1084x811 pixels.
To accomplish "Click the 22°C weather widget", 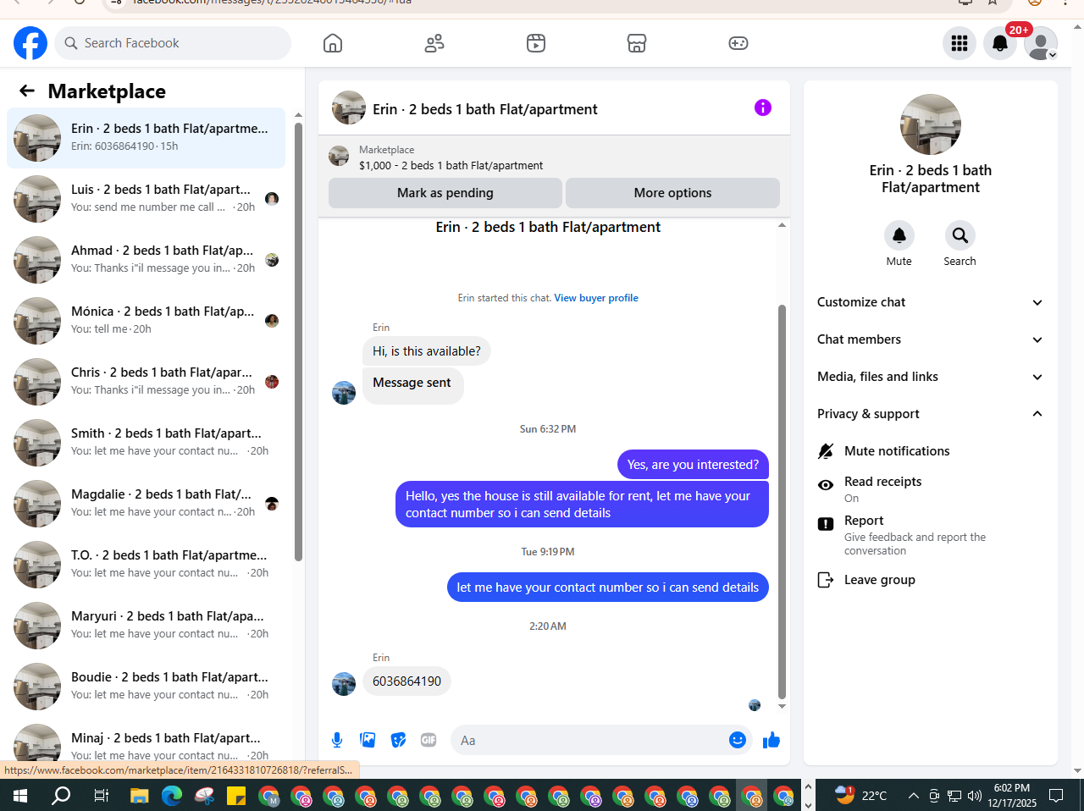I will click(860, 796).
